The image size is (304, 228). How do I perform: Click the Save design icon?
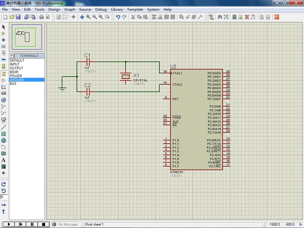tap(18, 17)
